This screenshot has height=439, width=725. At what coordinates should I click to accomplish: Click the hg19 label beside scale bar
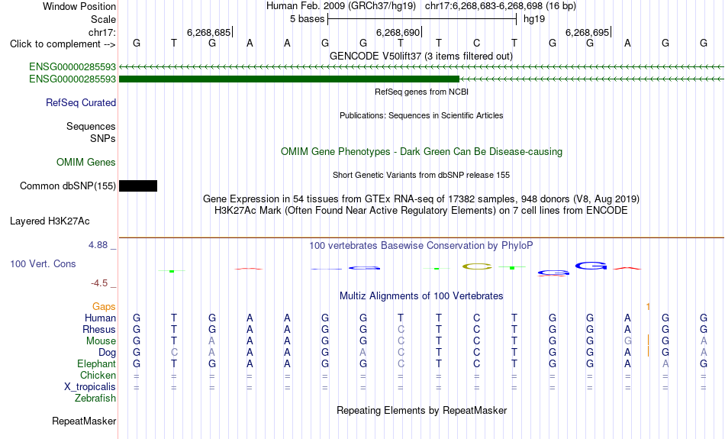point(534,19)
